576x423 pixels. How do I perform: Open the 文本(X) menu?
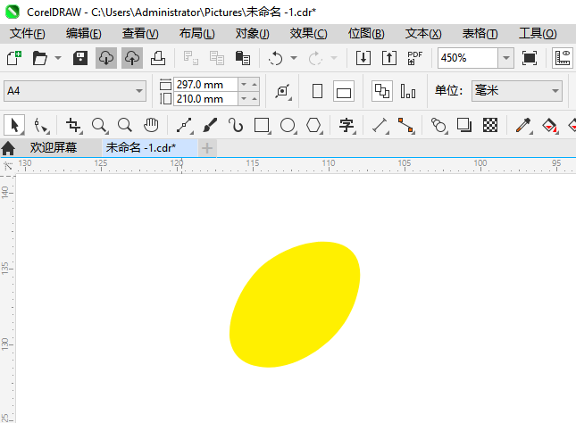[423, 33]
